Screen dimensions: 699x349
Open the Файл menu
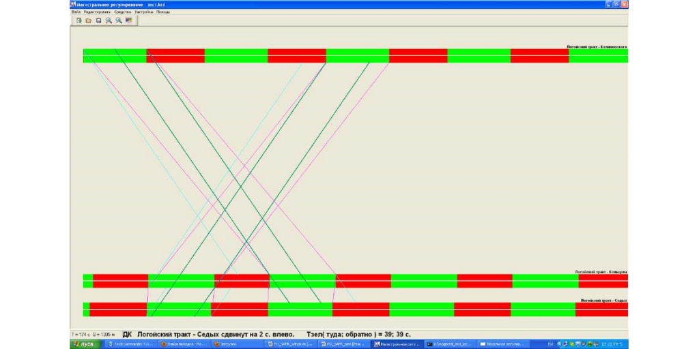[x=76, y=12]
